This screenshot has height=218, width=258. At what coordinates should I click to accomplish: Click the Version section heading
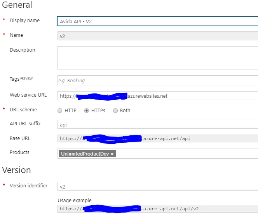click(x=16, y=170)
